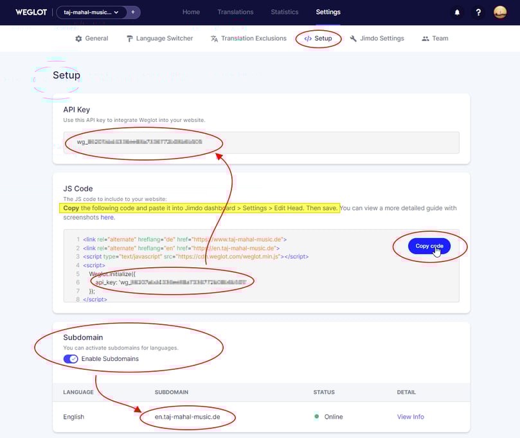The width and height of the screenshot is (520, 438).
Task: Open notifications bell
Action: coord(457,13)
